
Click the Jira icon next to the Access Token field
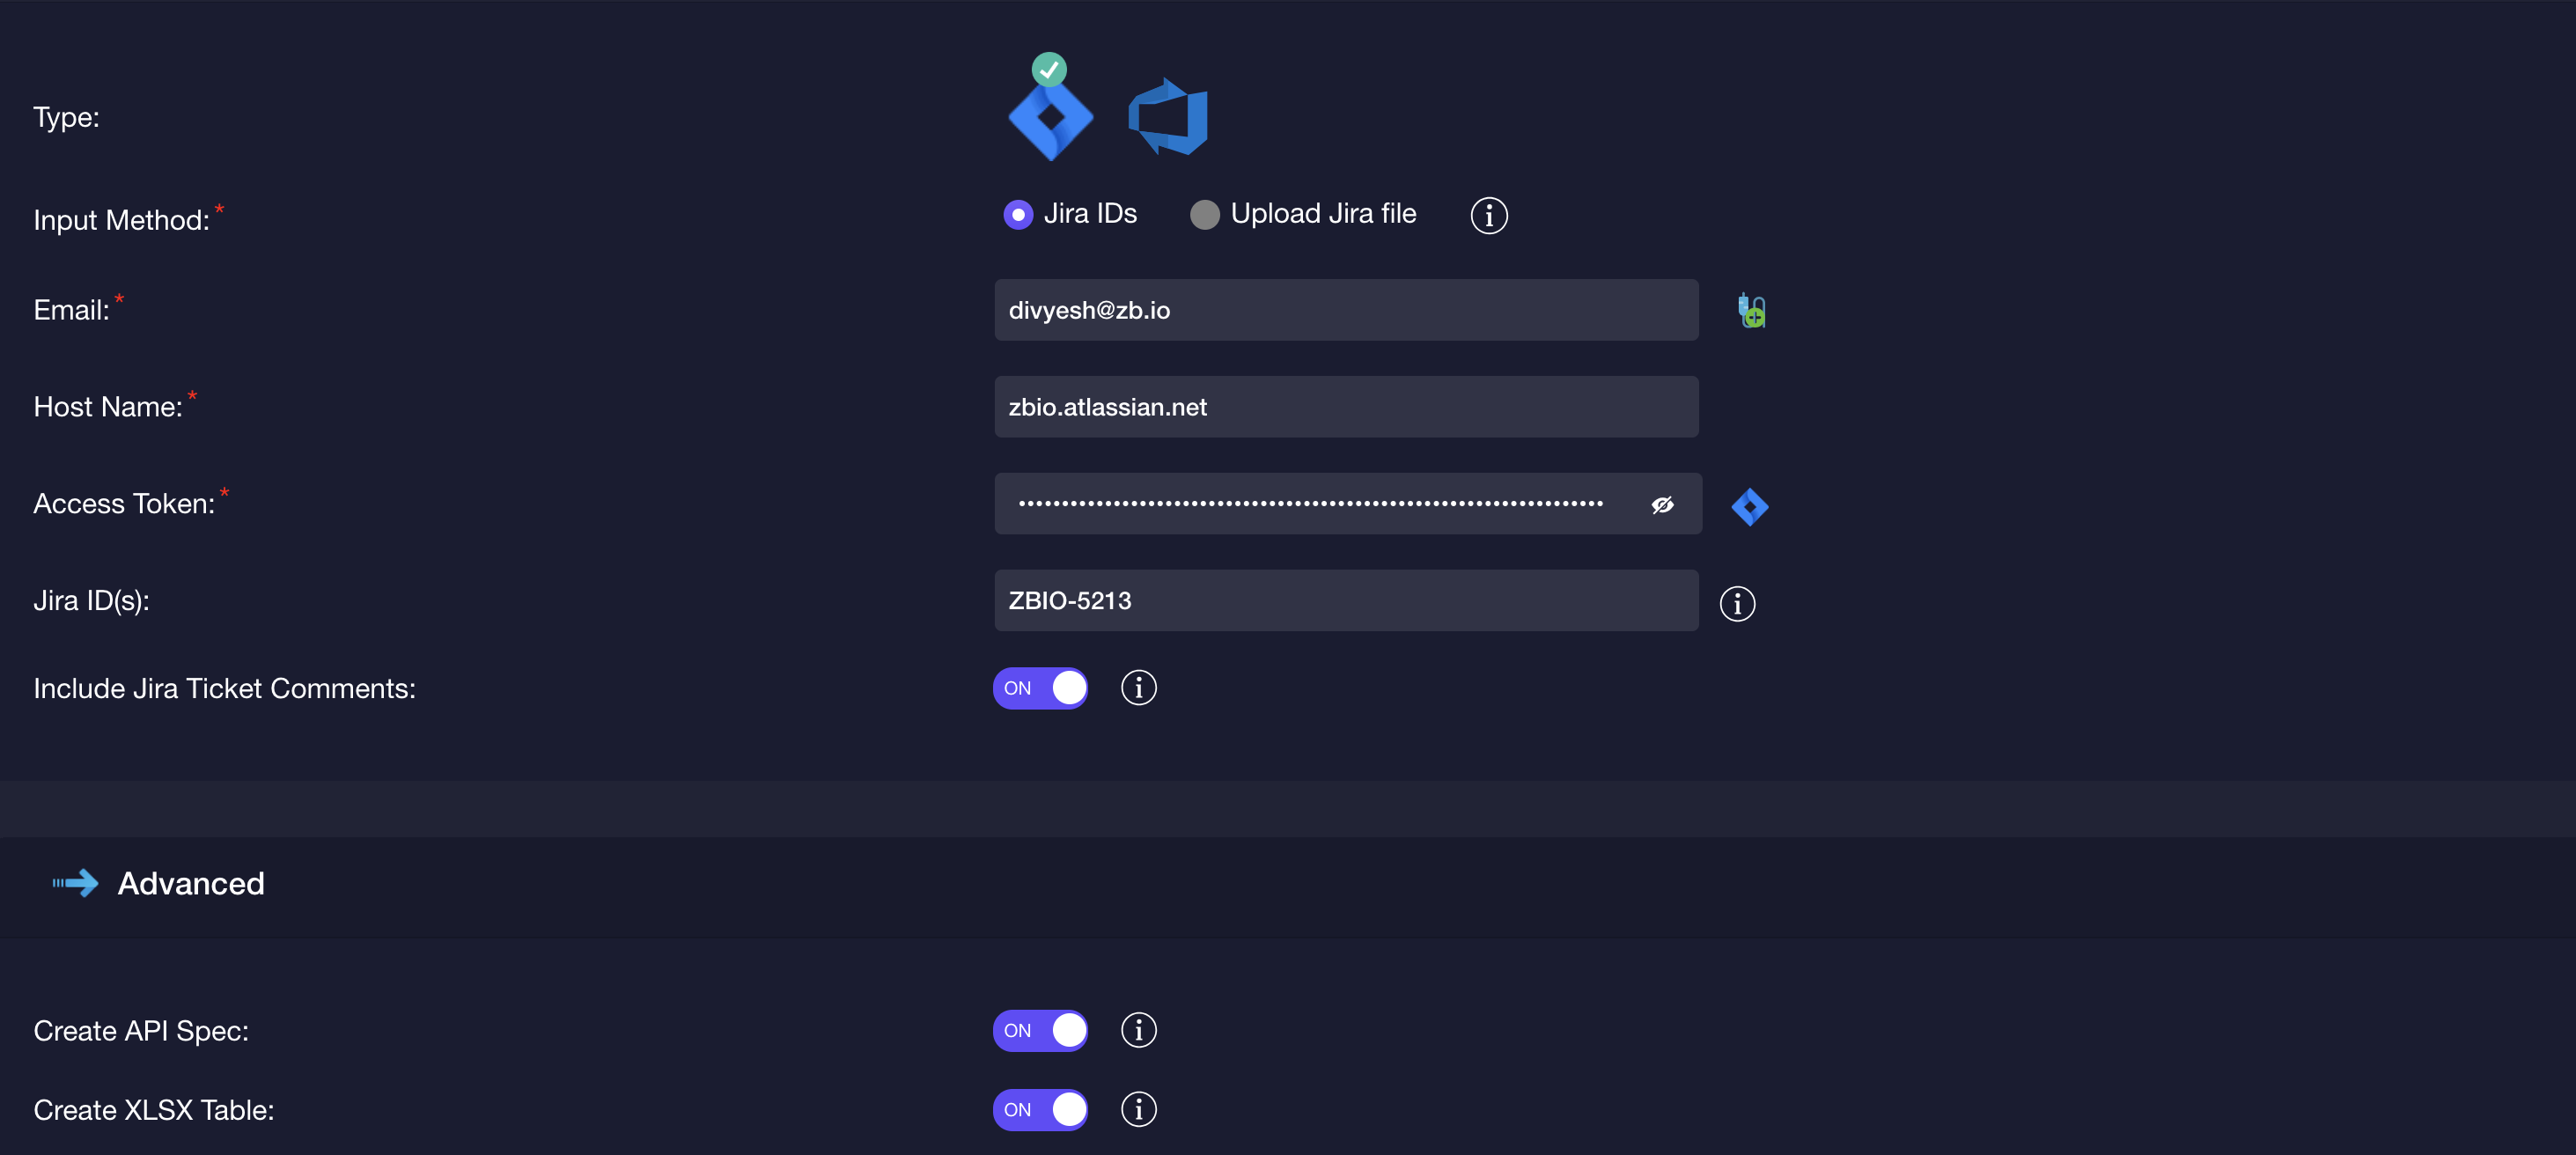point(1749,505)
